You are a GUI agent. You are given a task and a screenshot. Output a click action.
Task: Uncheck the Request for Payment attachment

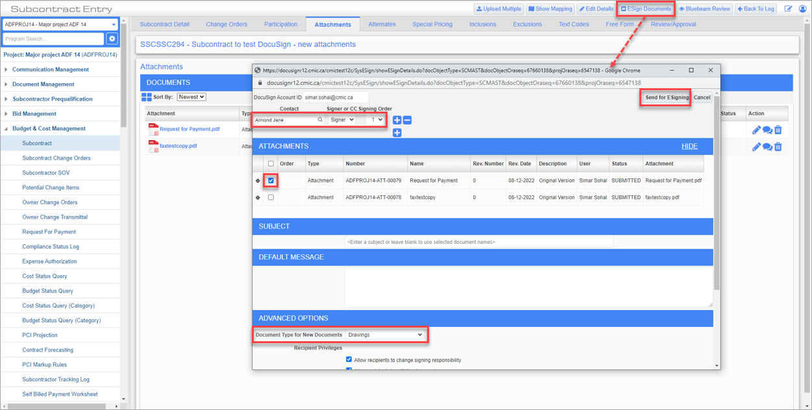coord(271,180)
